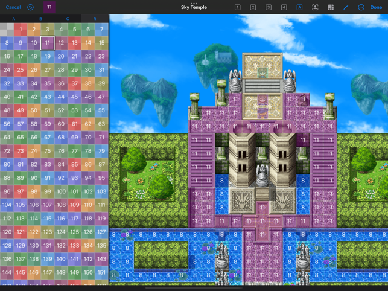Click the Sky Temple map title

pos(194,7)
